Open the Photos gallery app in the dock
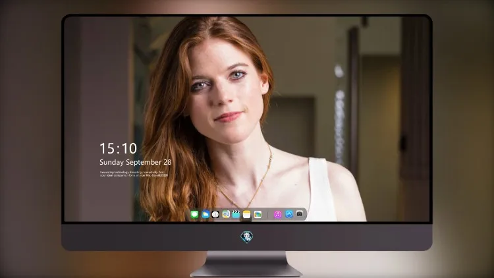 coord(258,215)
